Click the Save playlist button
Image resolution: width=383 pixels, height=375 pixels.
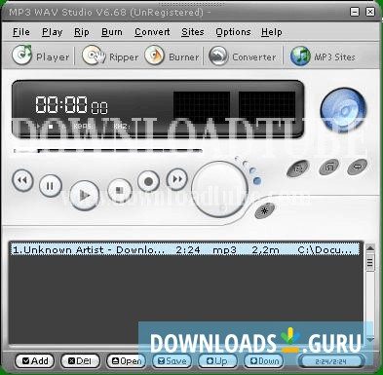click(172, 361)
